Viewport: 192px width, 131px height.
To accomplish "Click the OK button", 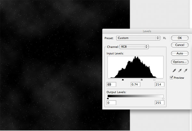I will pos(180,38).
